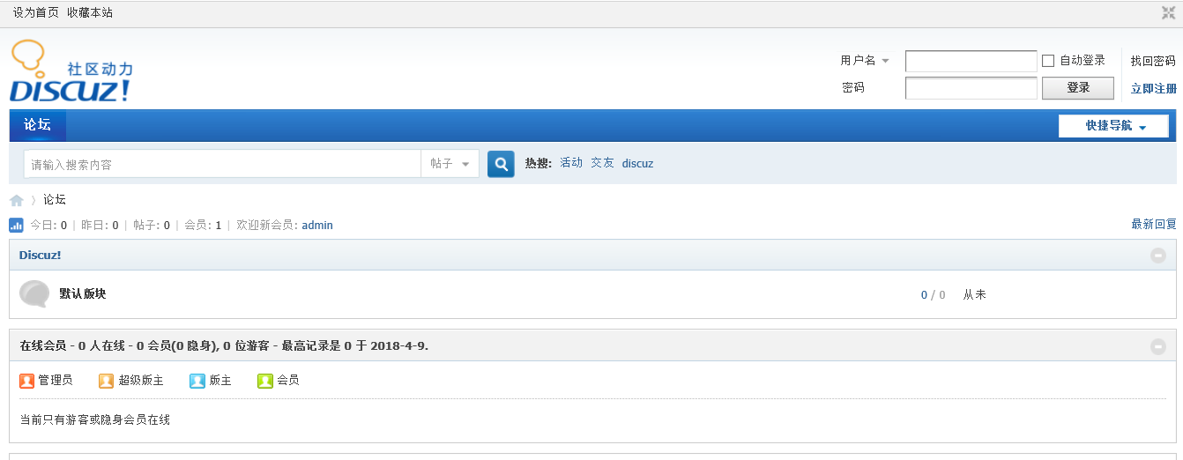Focus the username input field

[x=971, y=61]
